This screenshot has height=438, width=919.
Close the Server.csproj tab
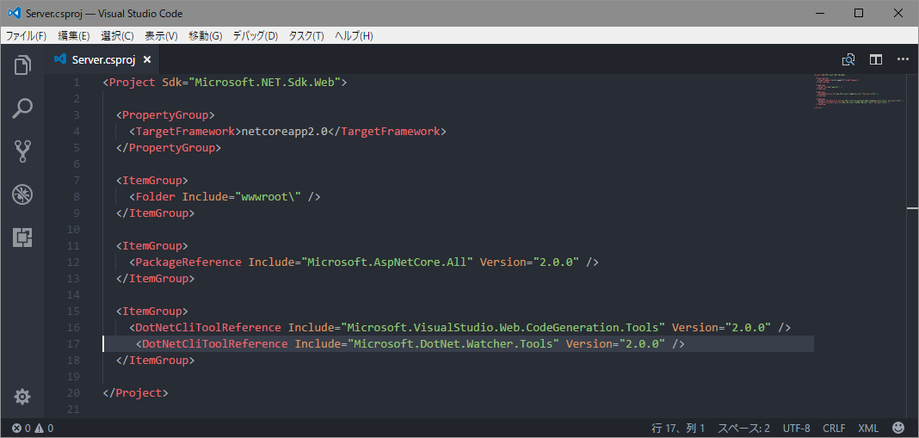147,59
